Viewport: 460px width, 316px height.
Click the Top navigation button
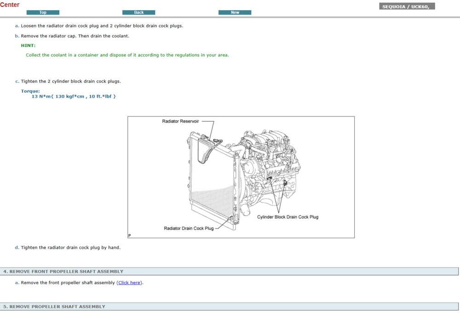43,12
